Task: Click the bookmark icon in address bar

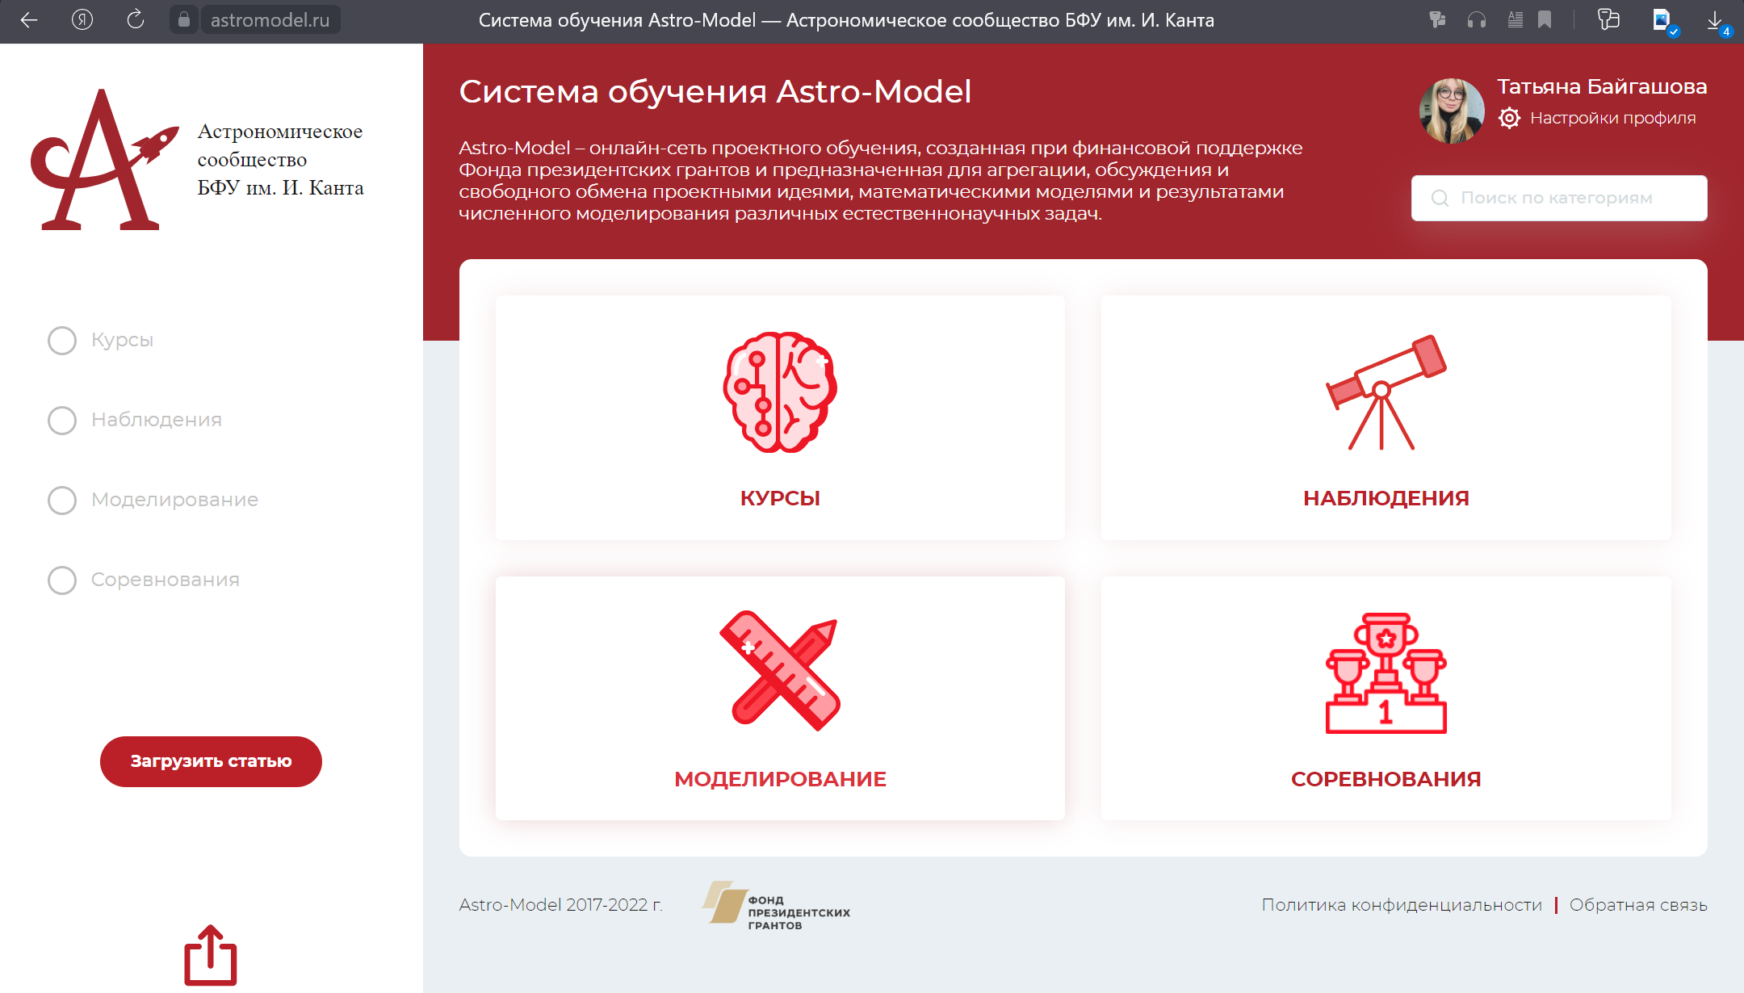Action: 1545,20
